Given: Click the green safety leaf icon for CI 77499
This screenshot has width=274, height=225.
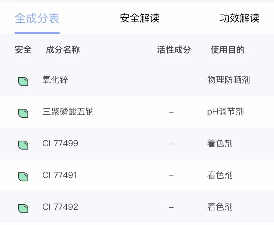Looking at the screenshot, I should [23, 145].
